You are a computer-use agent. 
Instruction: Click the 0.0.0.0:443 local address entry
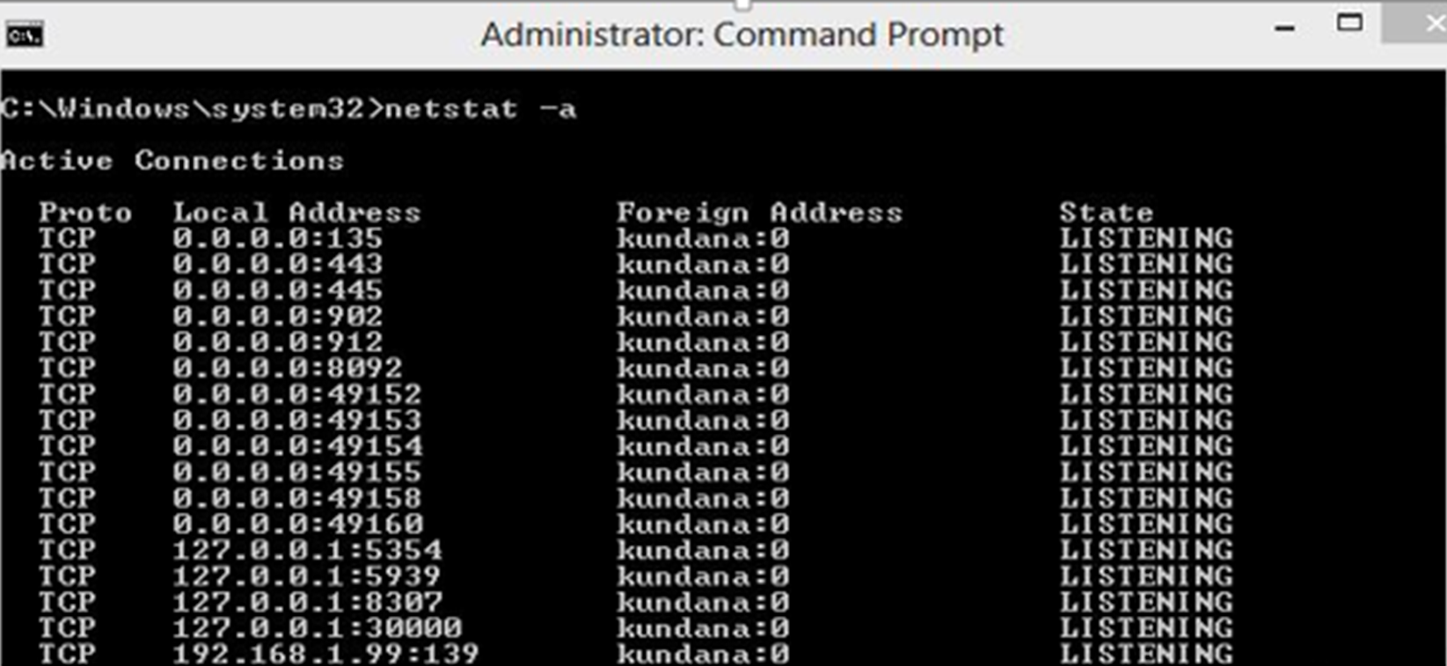pyautogui.click(x=277, y=264)
